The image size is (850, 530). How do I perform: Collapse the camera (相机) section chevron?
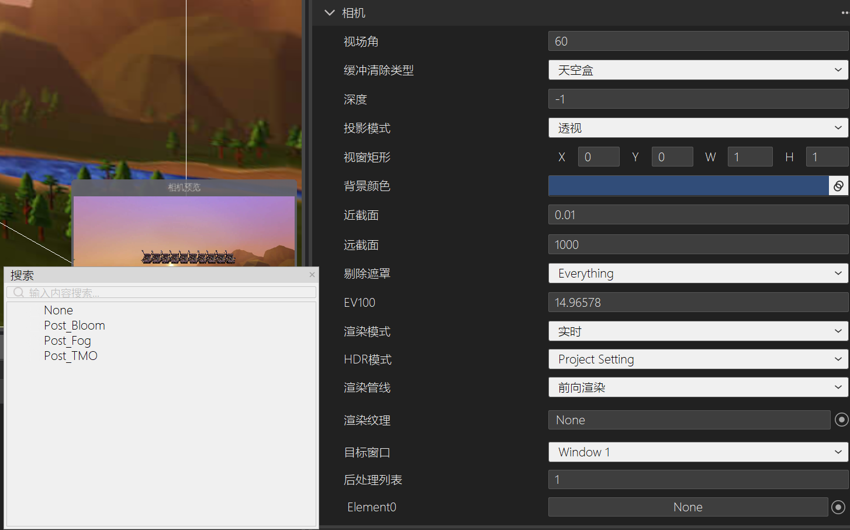[330, 13]
